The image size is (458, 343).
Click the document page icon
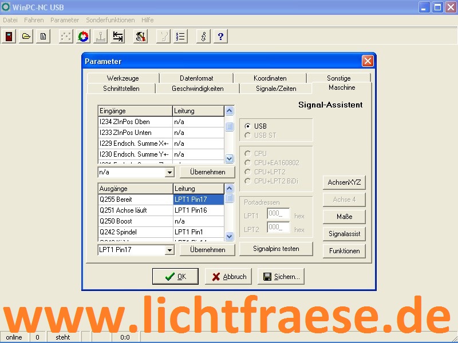pos(44,37)
